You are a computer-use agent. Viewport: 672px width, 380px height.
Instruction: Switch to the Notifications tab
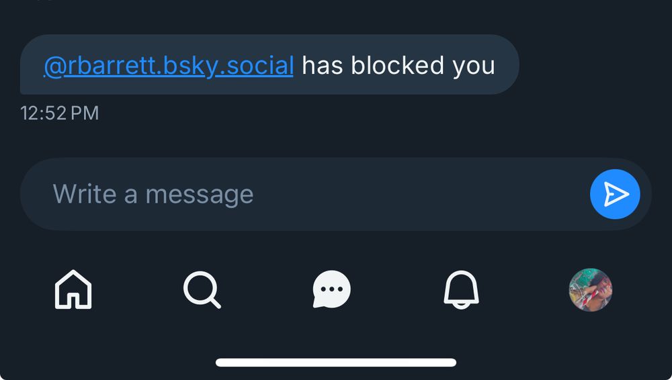coord(461,289)
